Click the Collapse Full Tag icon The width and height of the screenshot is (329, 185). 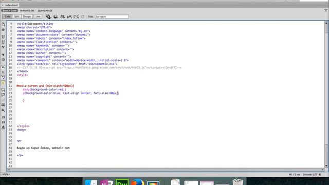point(3,37)
